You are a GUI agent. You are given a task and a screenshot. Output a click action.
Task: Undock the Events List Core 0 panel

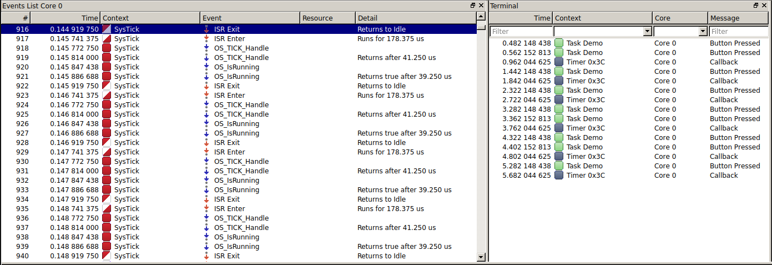tap(473, 6)
